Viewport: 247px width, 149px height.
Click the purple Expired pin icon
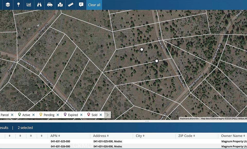point(65,114)
